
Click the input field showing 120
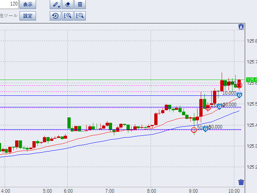click(9, 4)
